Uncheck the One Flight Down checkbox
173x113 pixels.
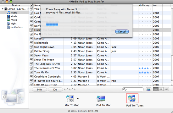pyautogui.click(x=31, y=47)
